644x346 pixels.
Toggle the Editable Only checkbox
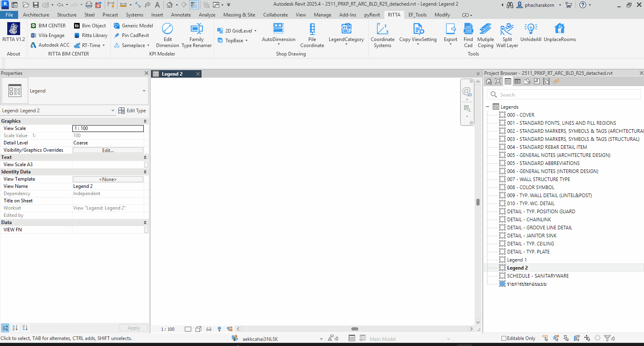(504, 338)
